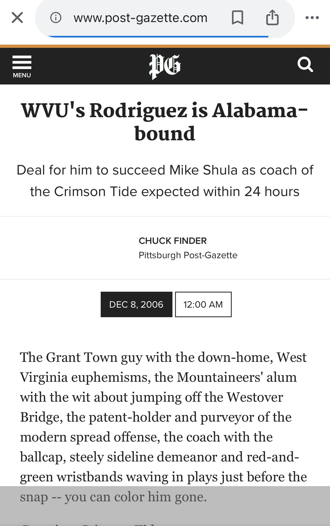Bookmark this page using the bookmark icon
The image size is (330, 526).
(237, 18)
